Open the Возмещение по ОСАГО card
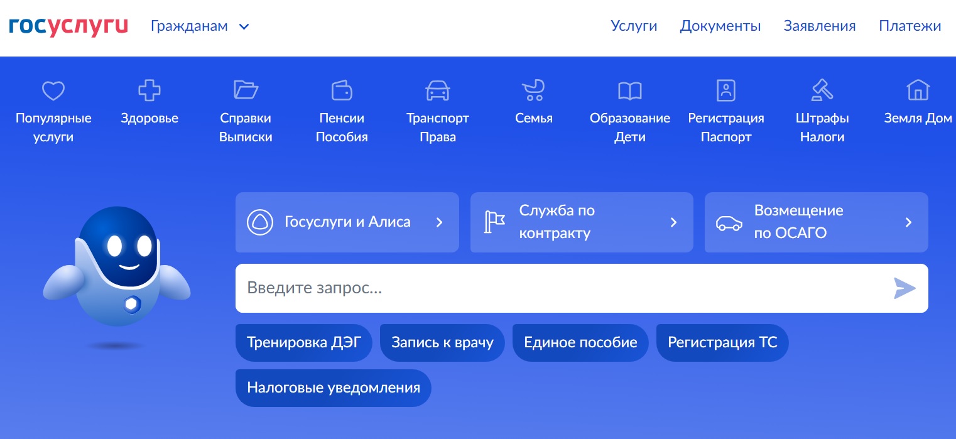Viewport: 956px width, 439px height. 816,222
